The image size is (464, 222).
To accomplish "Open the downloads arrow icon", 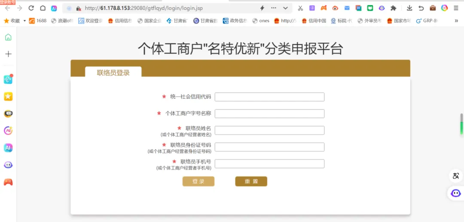I will tap(409, 8).
